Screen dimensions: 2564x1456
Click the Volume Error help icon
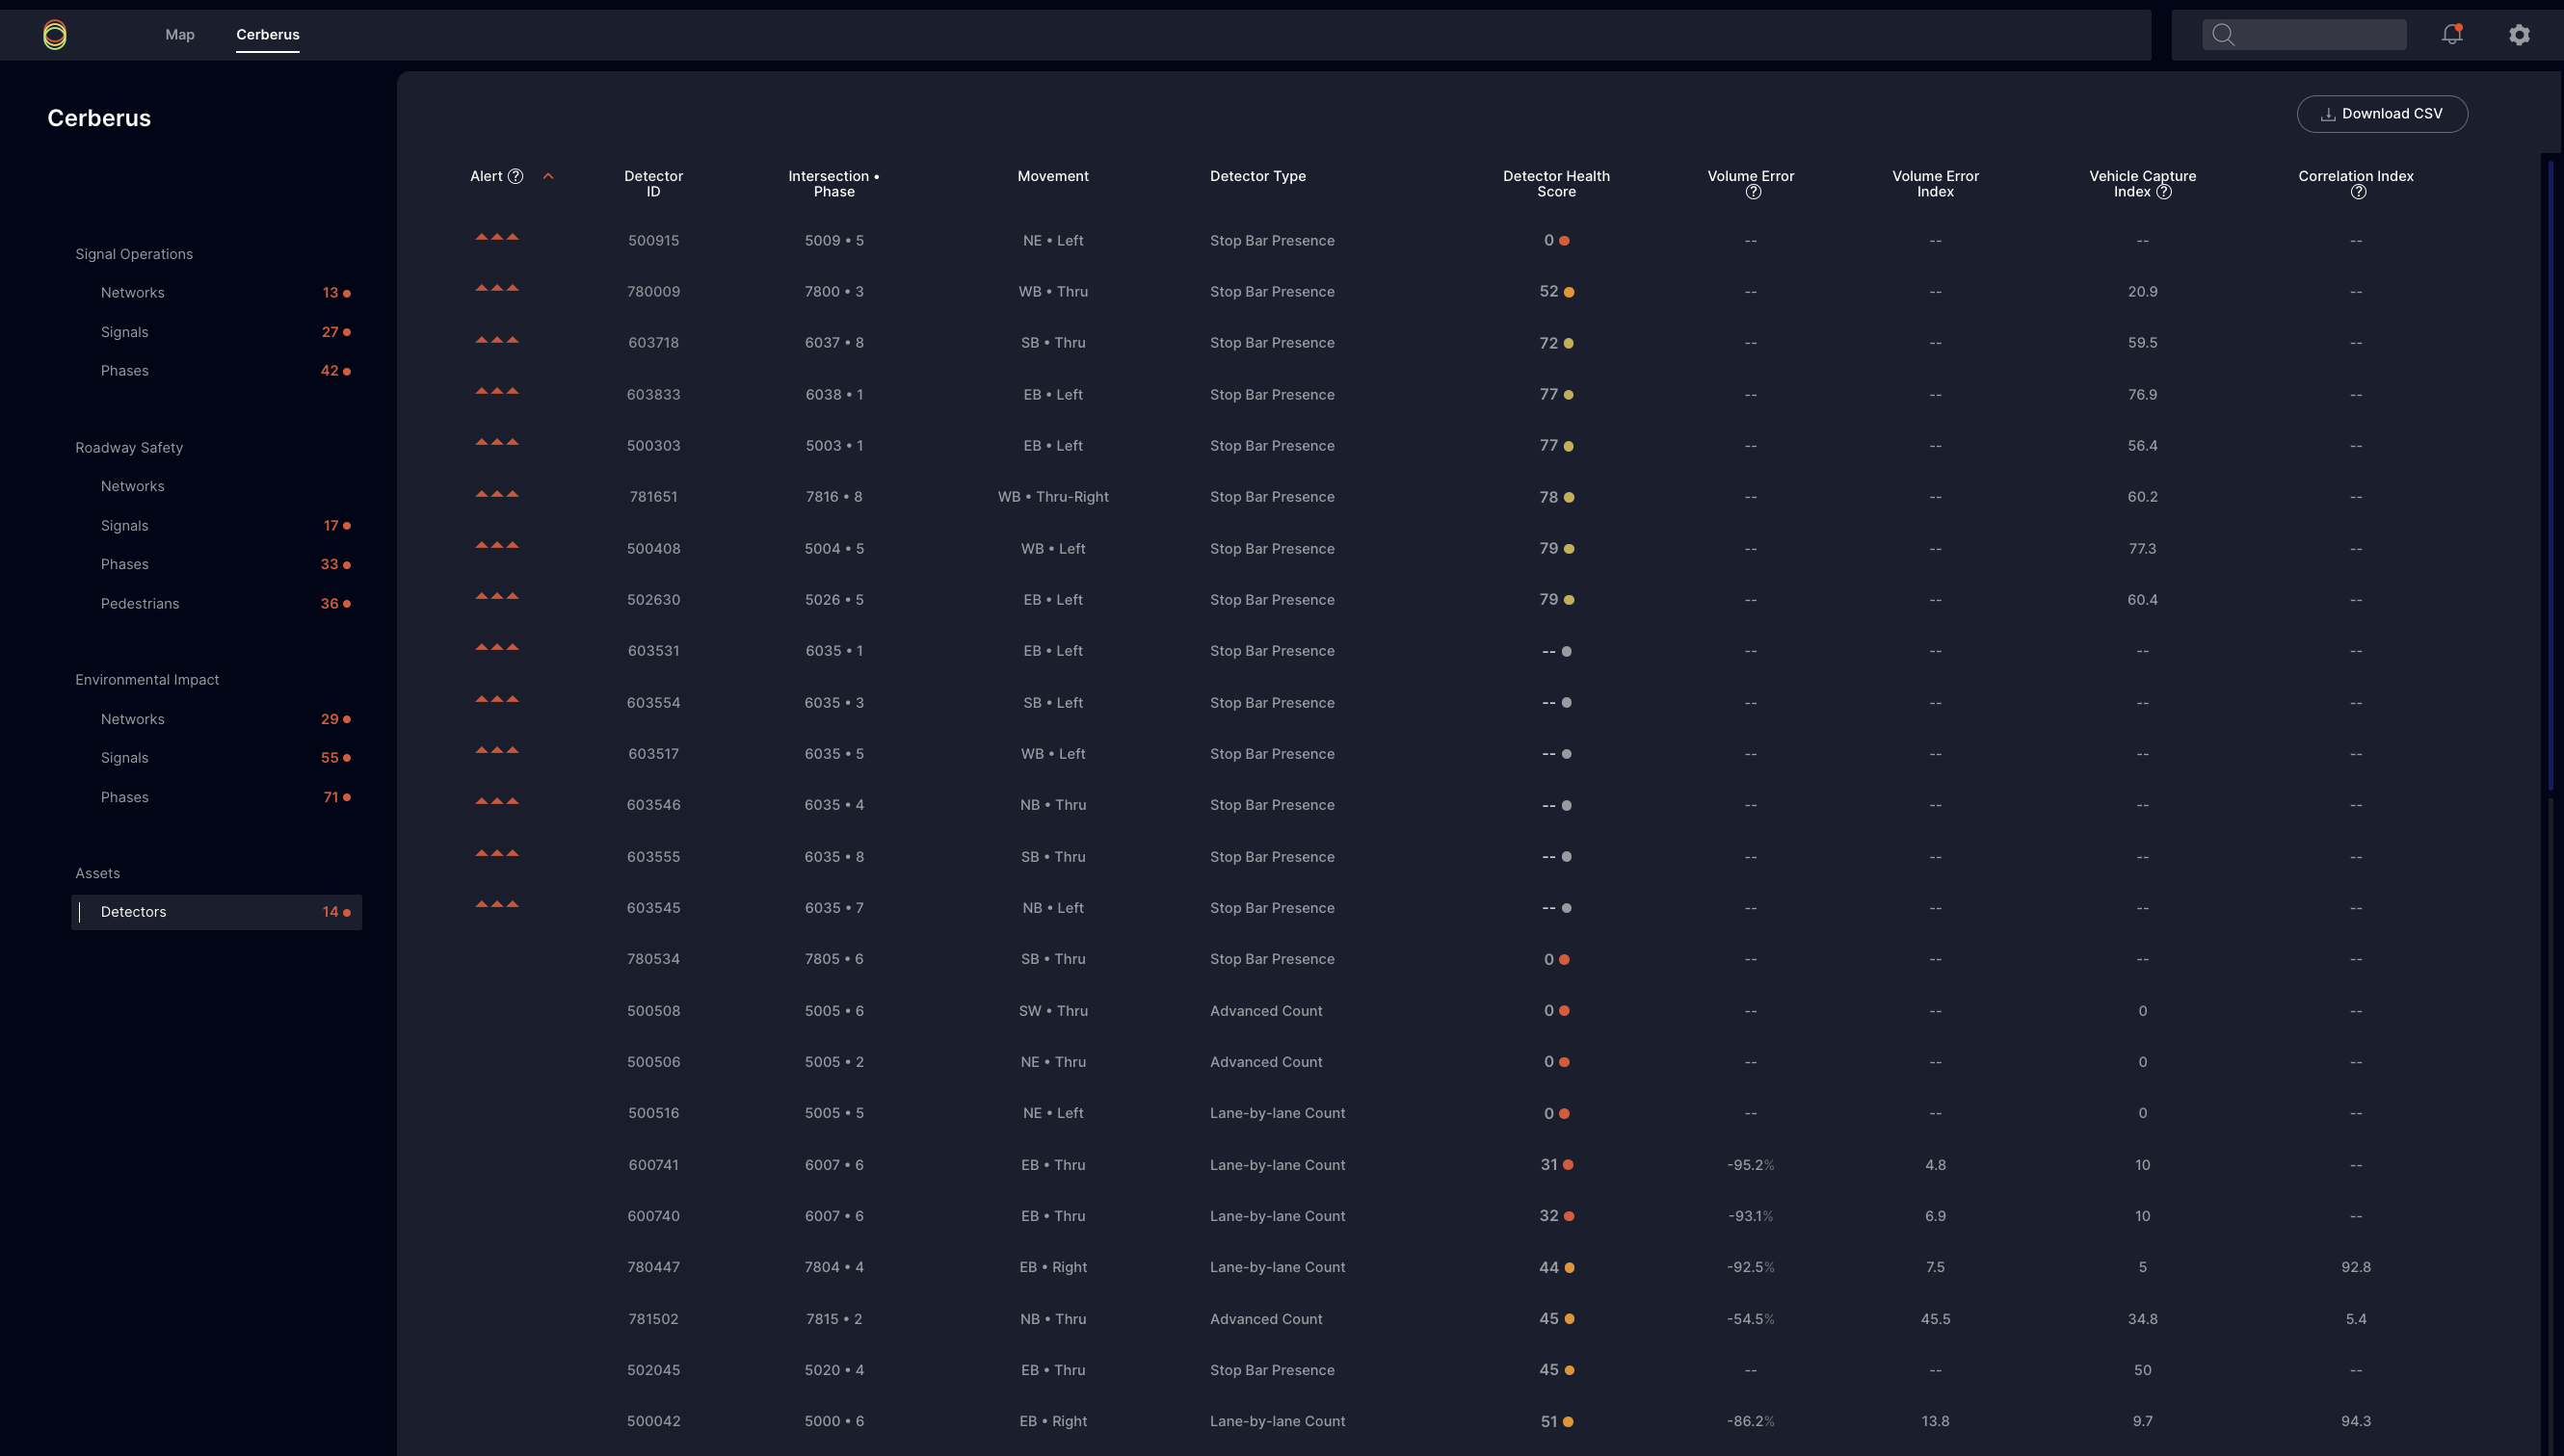click(1753, 192)
